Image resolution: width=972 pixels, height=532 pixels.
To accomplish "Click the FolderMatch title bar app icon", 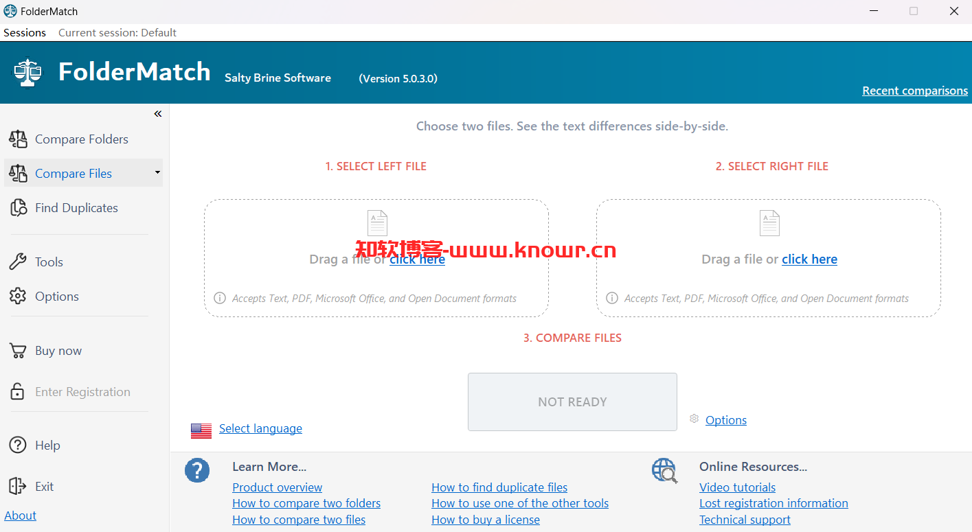I will coord(10,11).
